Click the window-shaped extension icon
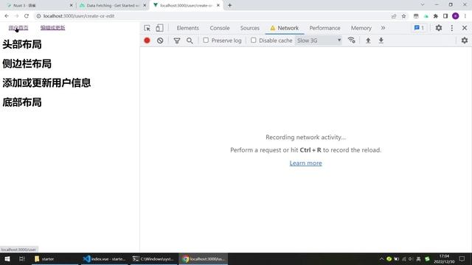The width and height of the screenshot is (472, 265). pos(416,16)
